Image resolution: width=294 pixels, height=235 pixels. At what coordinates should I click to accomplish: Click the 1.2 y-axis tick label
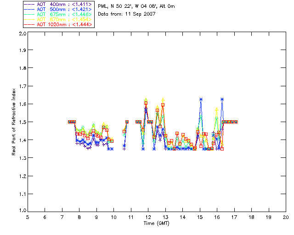click(23, 176)
